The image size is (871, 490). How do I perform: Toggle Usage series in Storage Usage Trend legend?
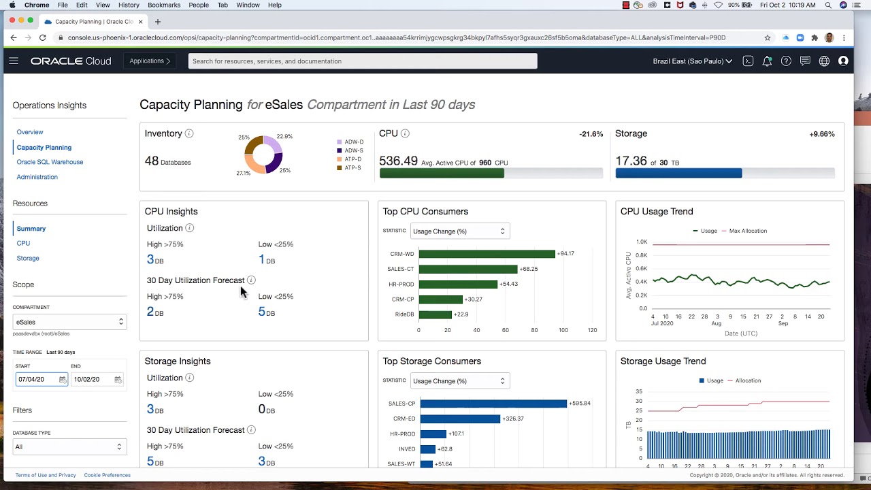pyautogui.click(x=711, y=380)
